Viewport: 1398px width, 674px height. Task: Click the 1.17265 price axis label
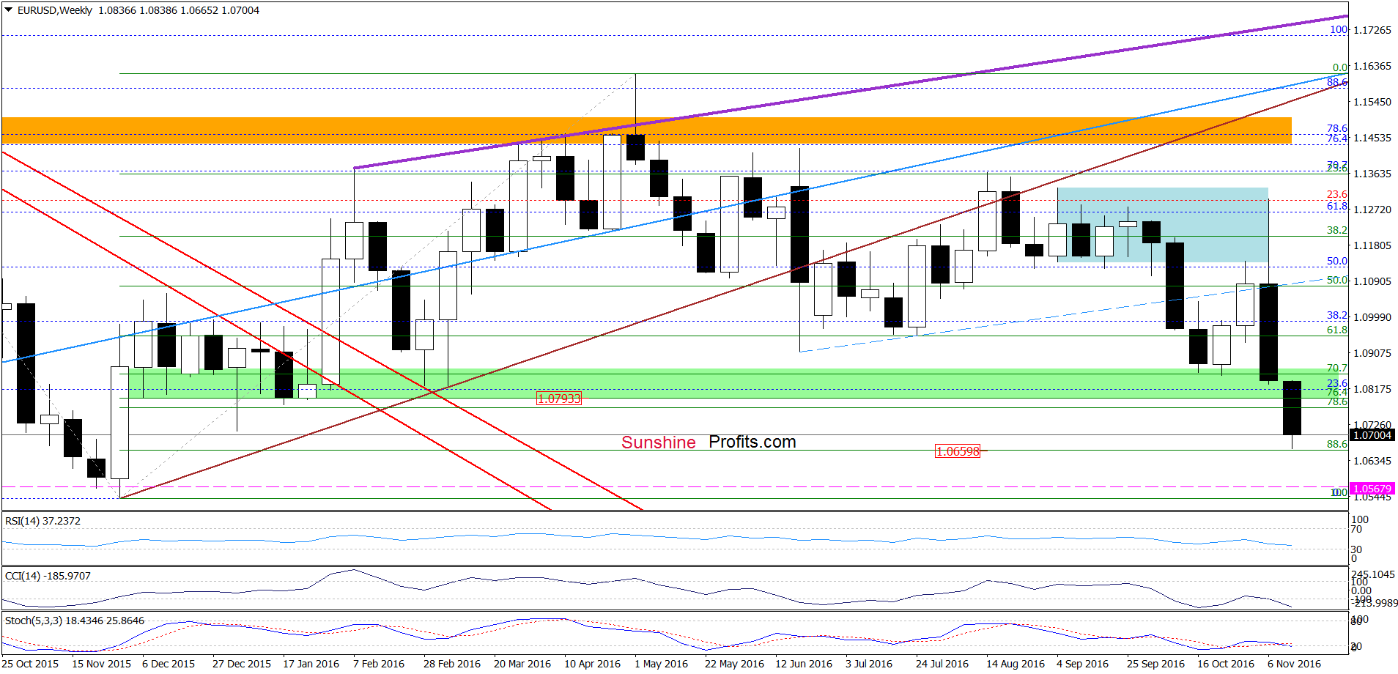pos(1372,30)
